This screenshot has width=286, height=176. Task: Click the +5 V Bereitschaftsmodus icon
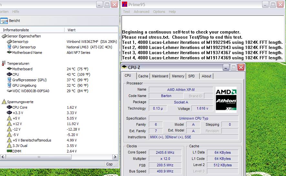click(9, 140)
